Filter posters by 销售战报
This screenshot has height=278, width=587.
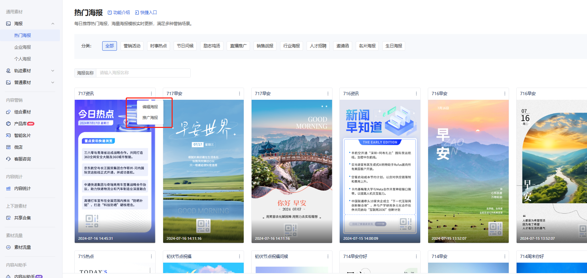tap(265, 46)
